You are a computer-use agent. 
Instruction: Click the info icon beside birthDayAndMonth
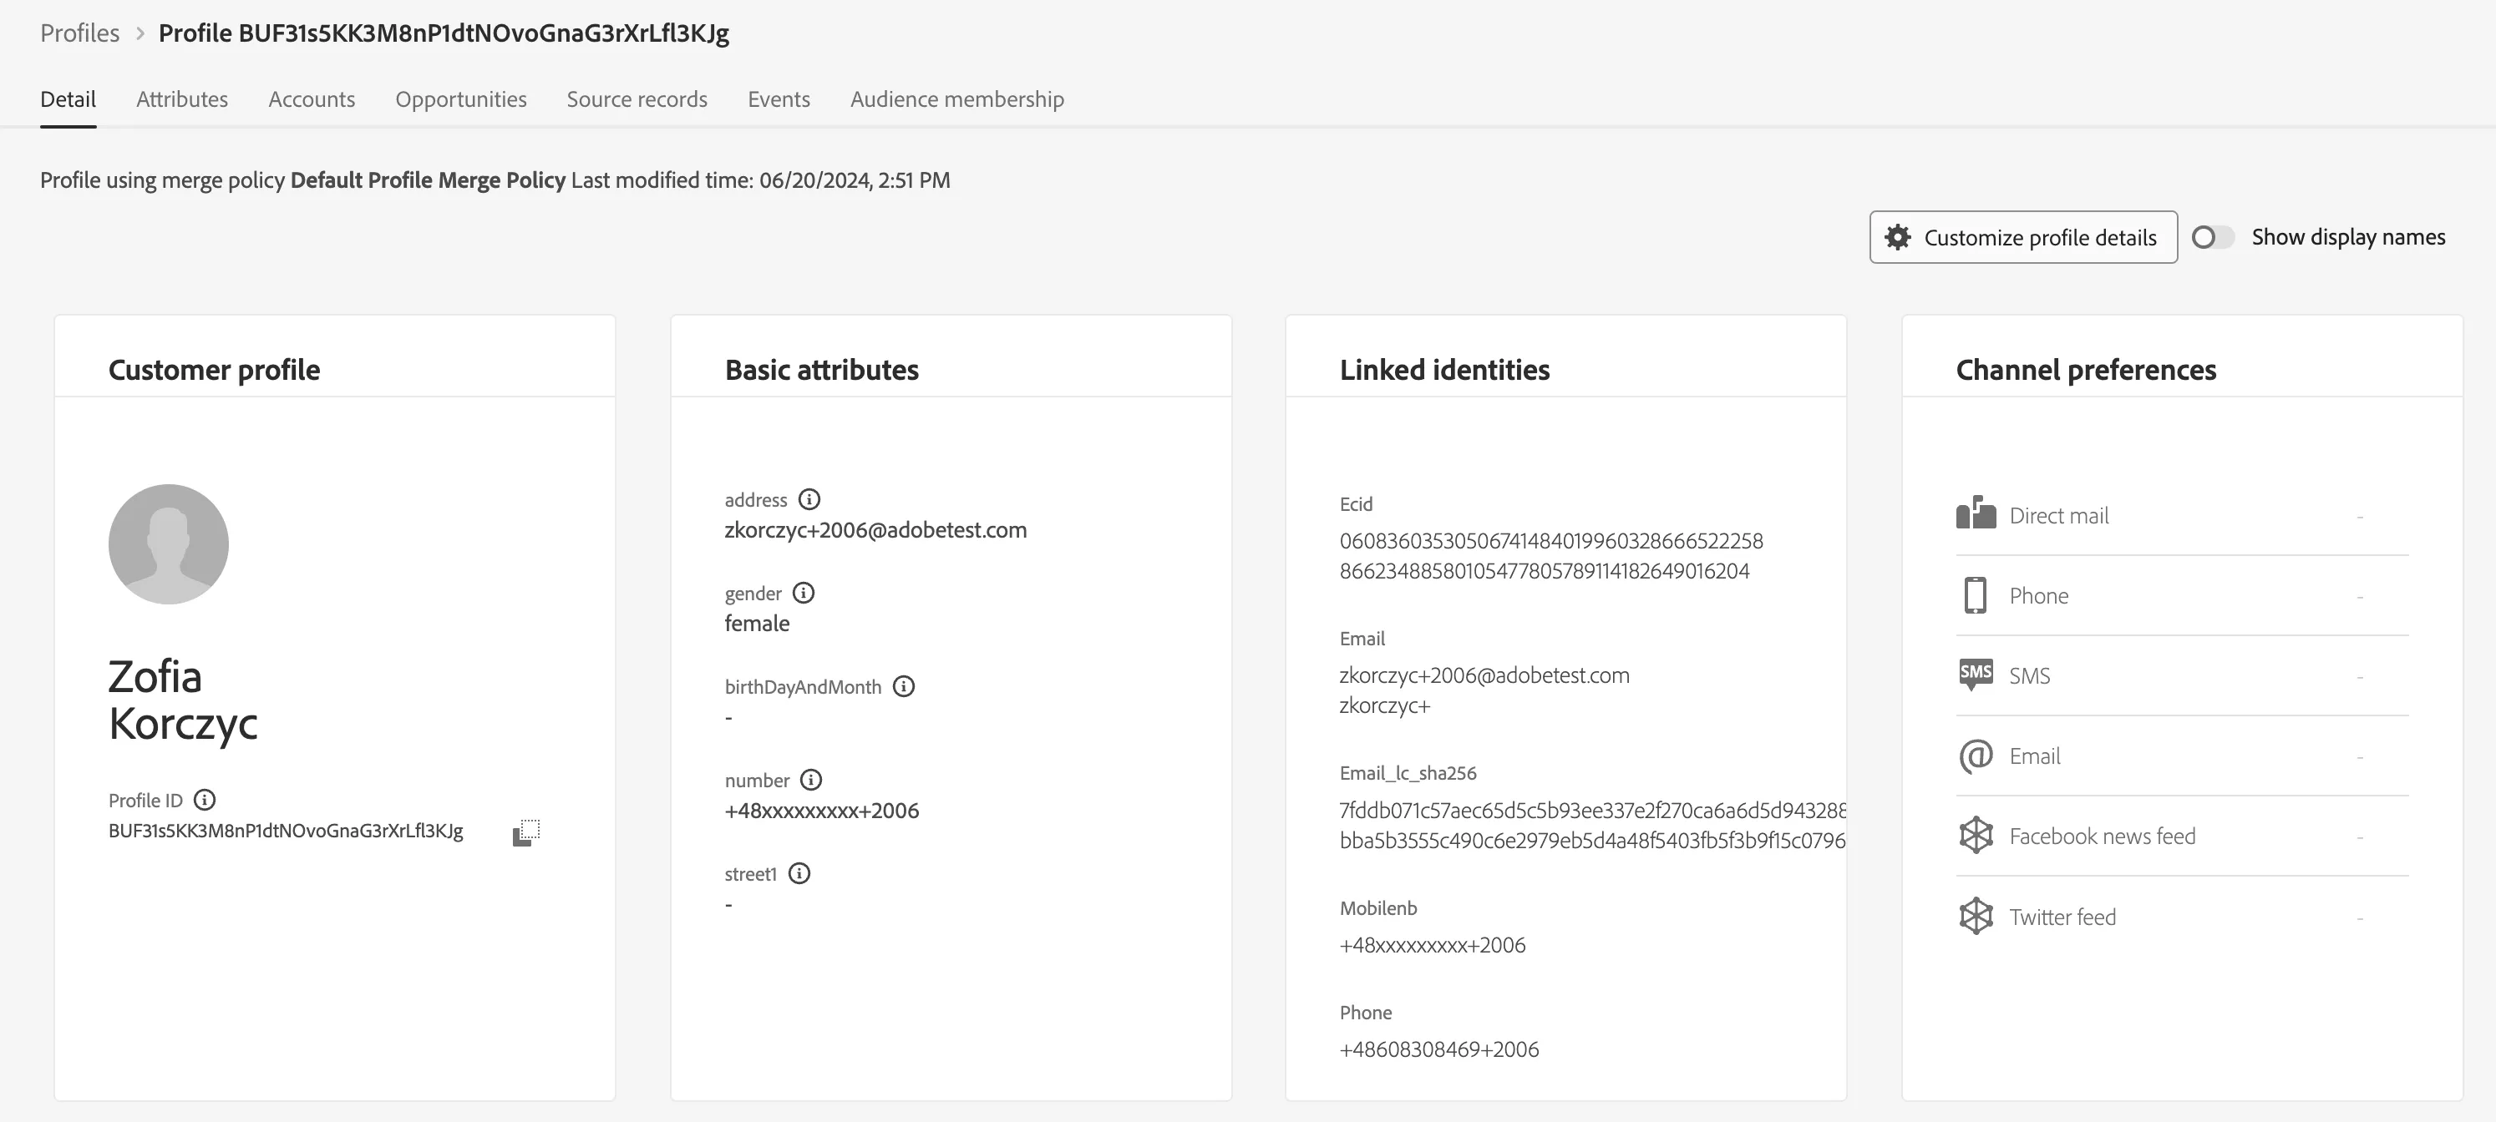coord(903,686)
